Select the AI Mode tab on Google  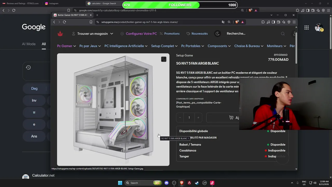(x=29, y=44)
